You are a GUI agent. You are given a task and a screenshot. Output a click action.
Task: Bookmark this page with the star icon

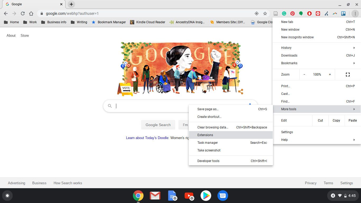[x=265, y=13]
